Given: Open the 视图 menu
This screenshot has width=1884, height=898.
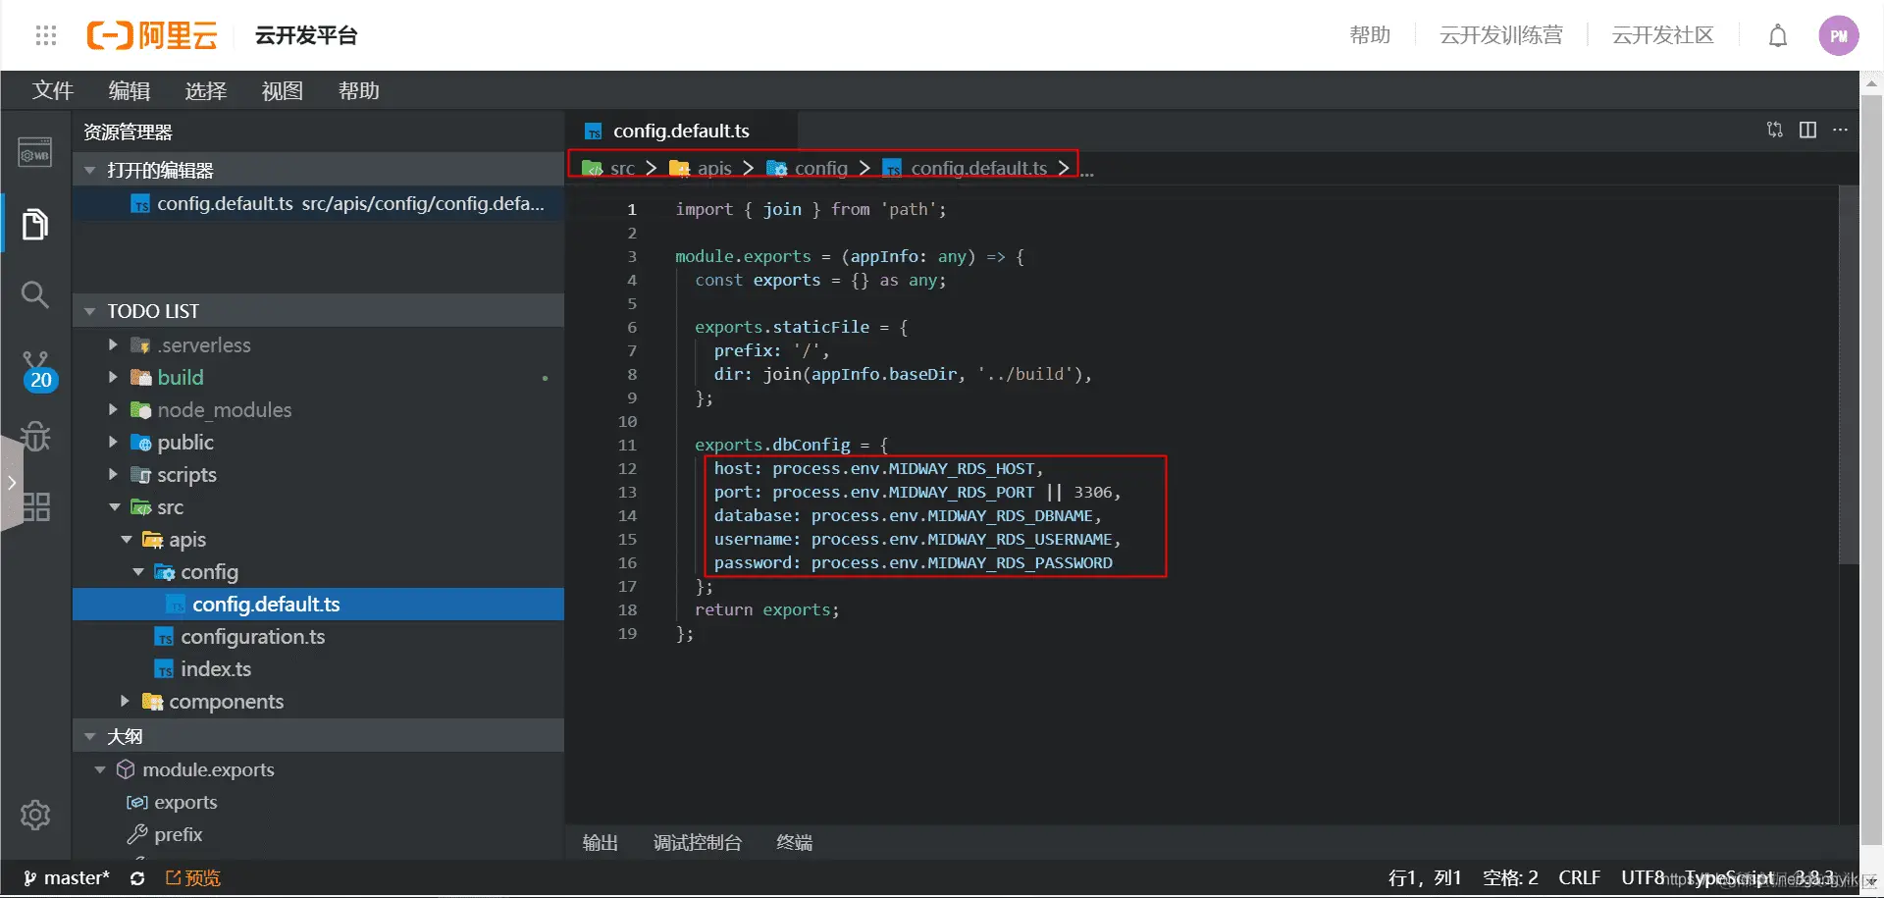Looking at the screenshot, I should (x=283, y=91).
